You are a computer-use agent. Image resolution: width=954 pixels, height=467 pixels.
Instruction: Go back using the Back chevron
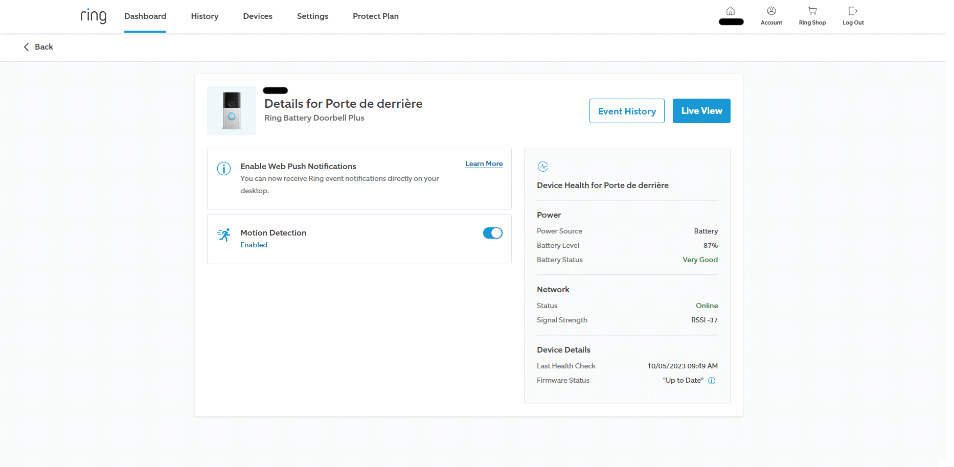pos(27,47)
